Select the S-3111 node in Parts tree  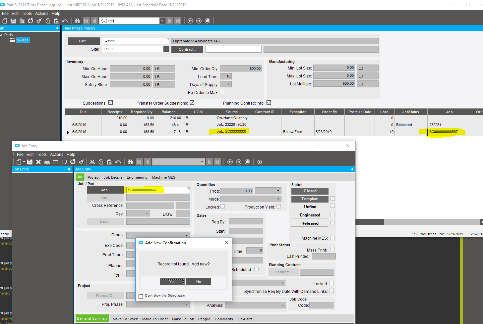pos(23,40)
